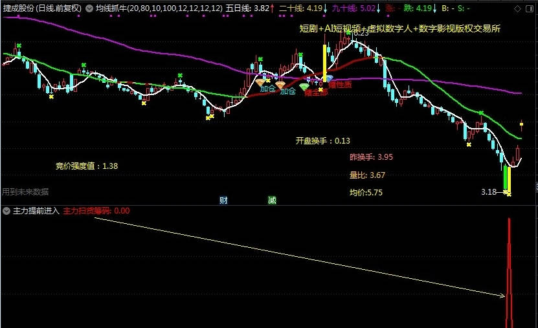Click 九十线: 5.02 value

pos(356,8)
